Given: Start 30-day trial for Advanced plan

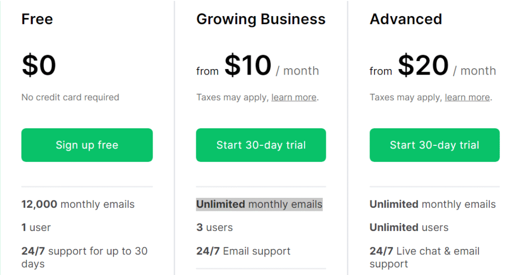Looking at the screenshot, I should (435, 145).
